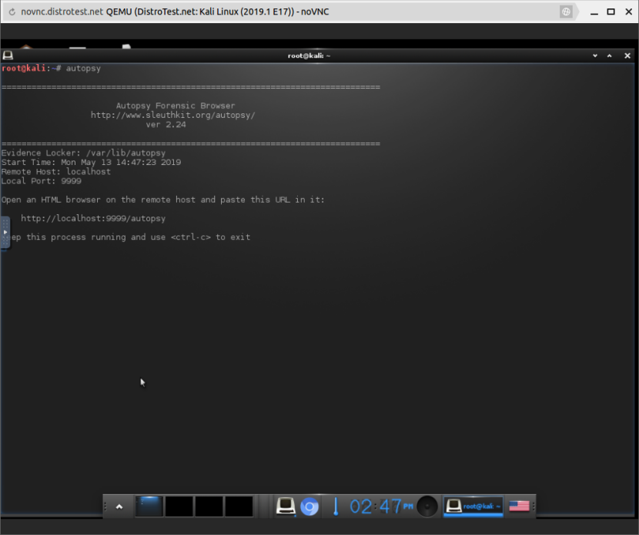Image resolution: width=639 pixels, height=535 pixels.
Task: Switch to the third virtual desktop
Action: pyautogui.click(x=209, y=506)
